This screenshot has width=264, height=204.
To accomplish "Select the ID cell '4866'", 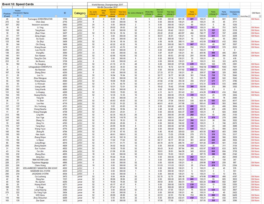I will click(x=65, y=162).
